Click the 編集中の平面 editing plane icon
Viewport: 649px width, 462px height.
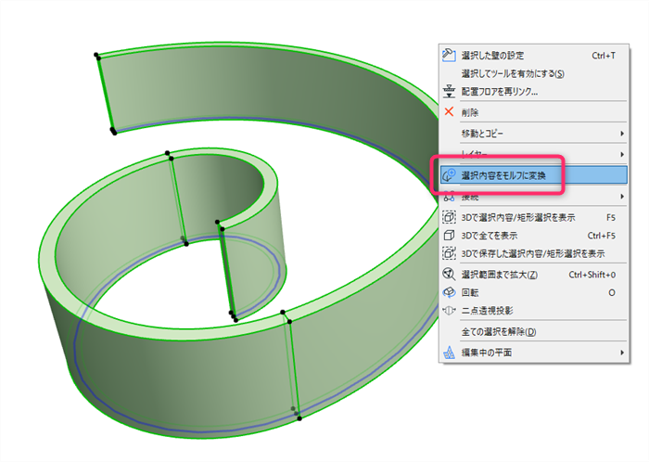click(449, 353)
